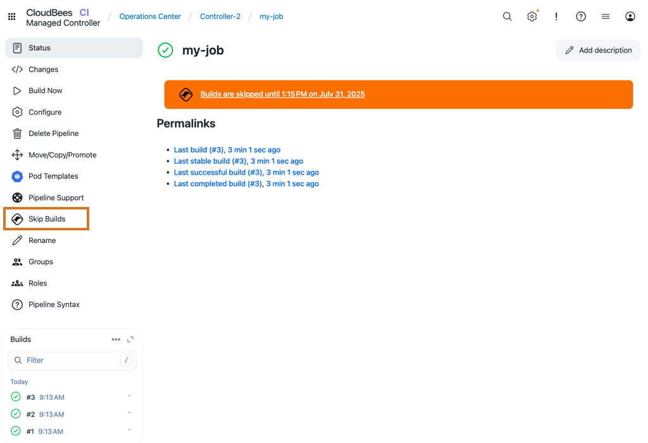Open the builds are skipped banner link
This screenshot has height=443, width=648.
click(283, 94)
